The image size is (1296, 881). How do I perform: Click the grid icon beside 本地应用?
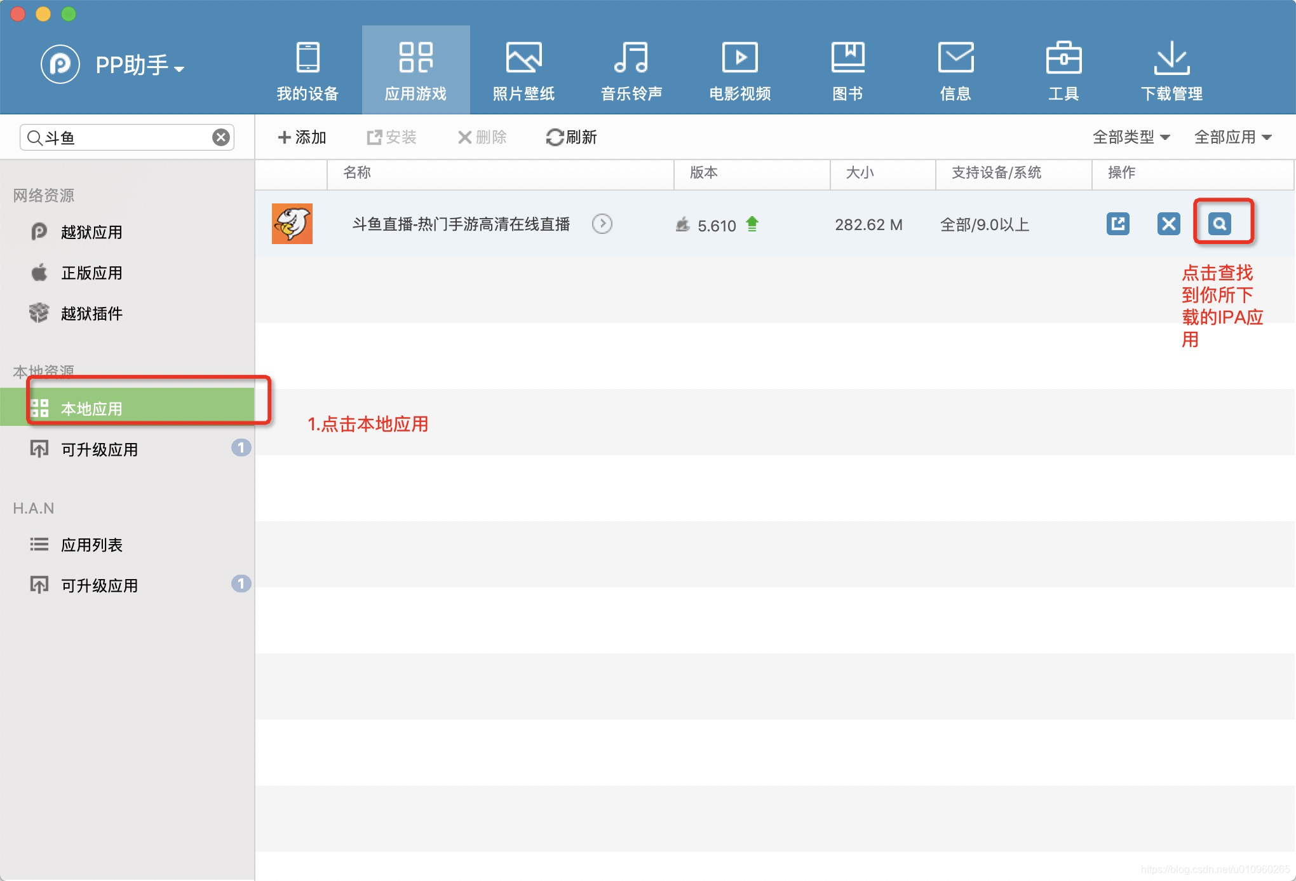39,408
